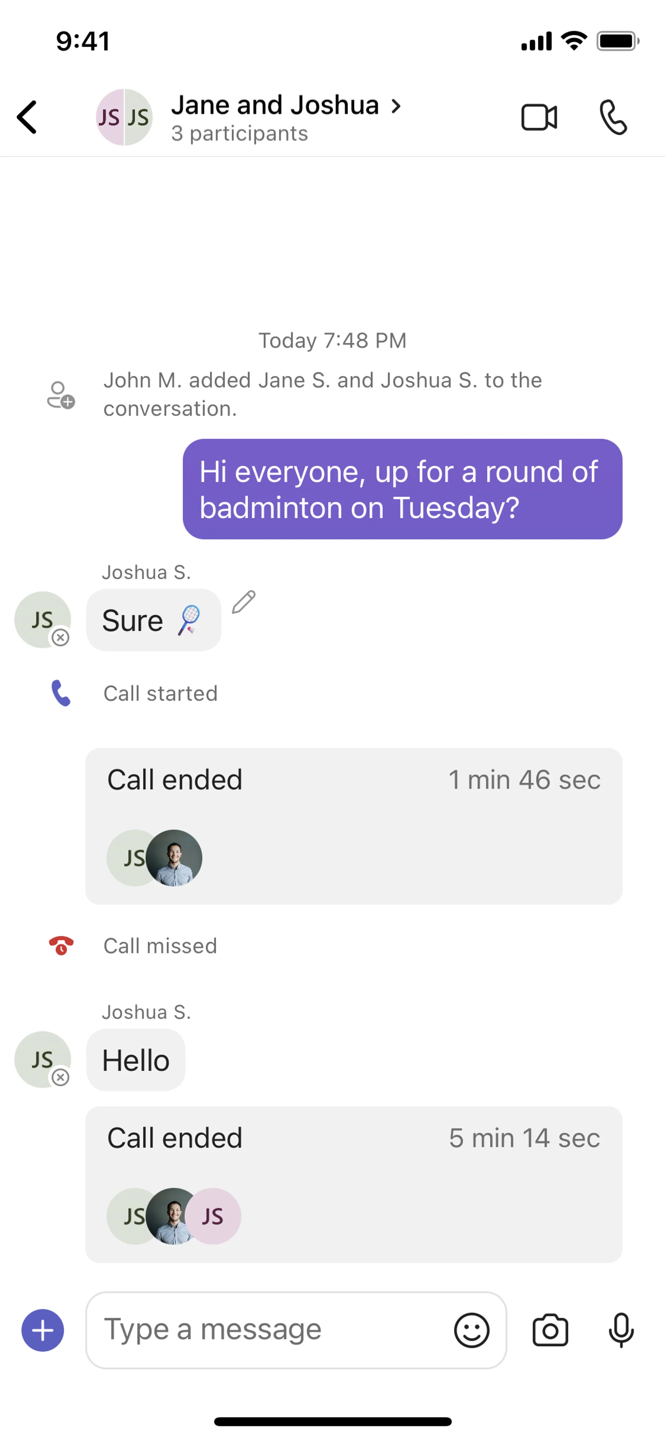Click the edited pencil icon next to Sure
The image size is (665, 1440).
pos(243,602)
